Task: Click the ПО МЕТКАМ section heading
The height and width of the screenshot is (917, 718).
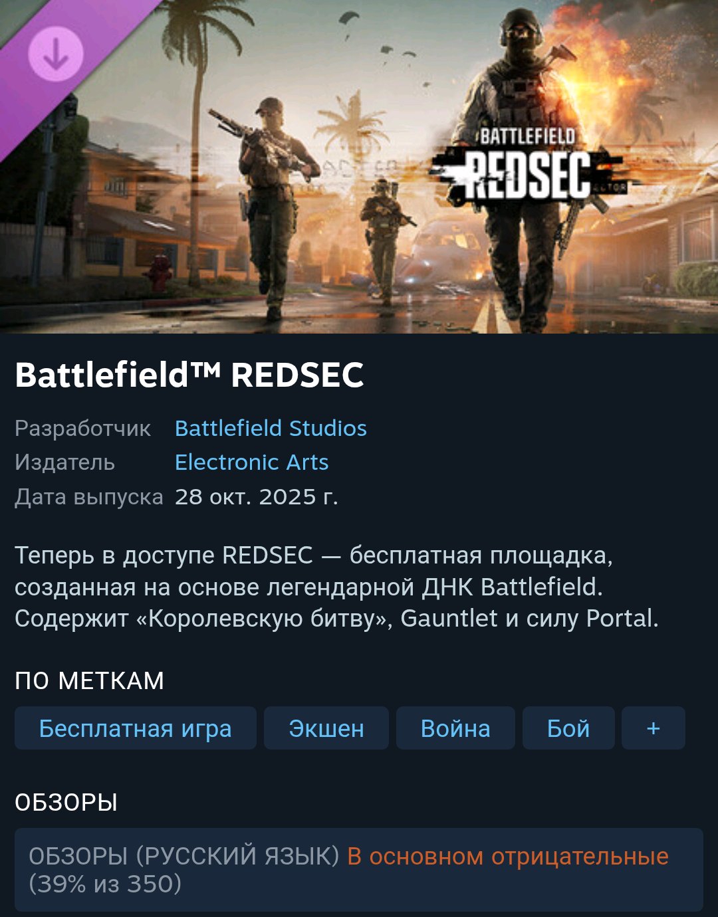Action: coord(89,681)
